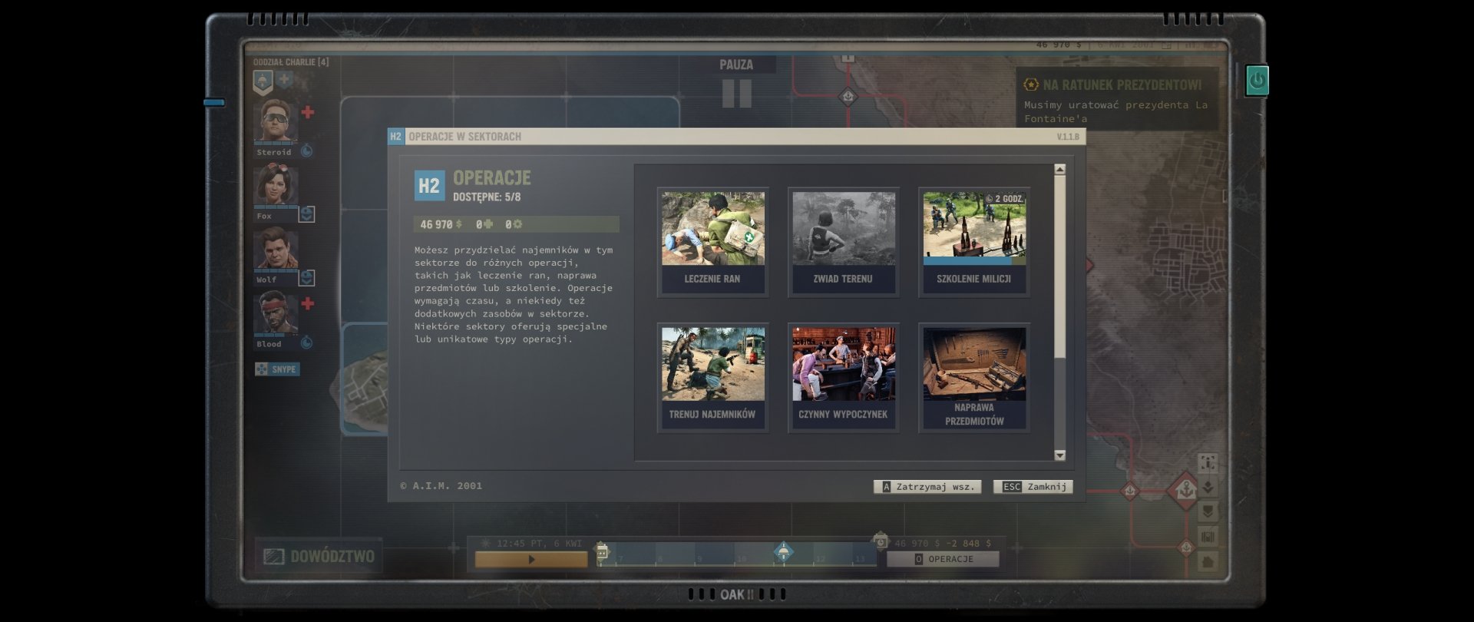Click the timeline hour bar
Viewport: 1474px width, 622px height.
click(737, 554)
